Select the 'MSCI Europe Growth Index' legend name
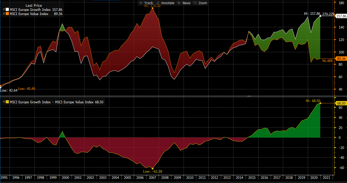 tap(30, 10)
